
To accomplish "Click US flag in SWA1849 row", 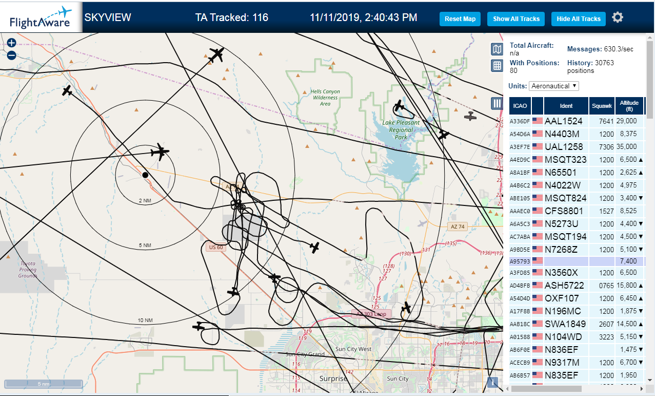I will tap(538, 324).
